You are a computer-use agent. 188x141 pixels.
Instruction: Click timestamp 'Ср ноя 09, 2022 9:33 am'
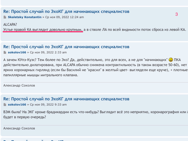(48, 105)
